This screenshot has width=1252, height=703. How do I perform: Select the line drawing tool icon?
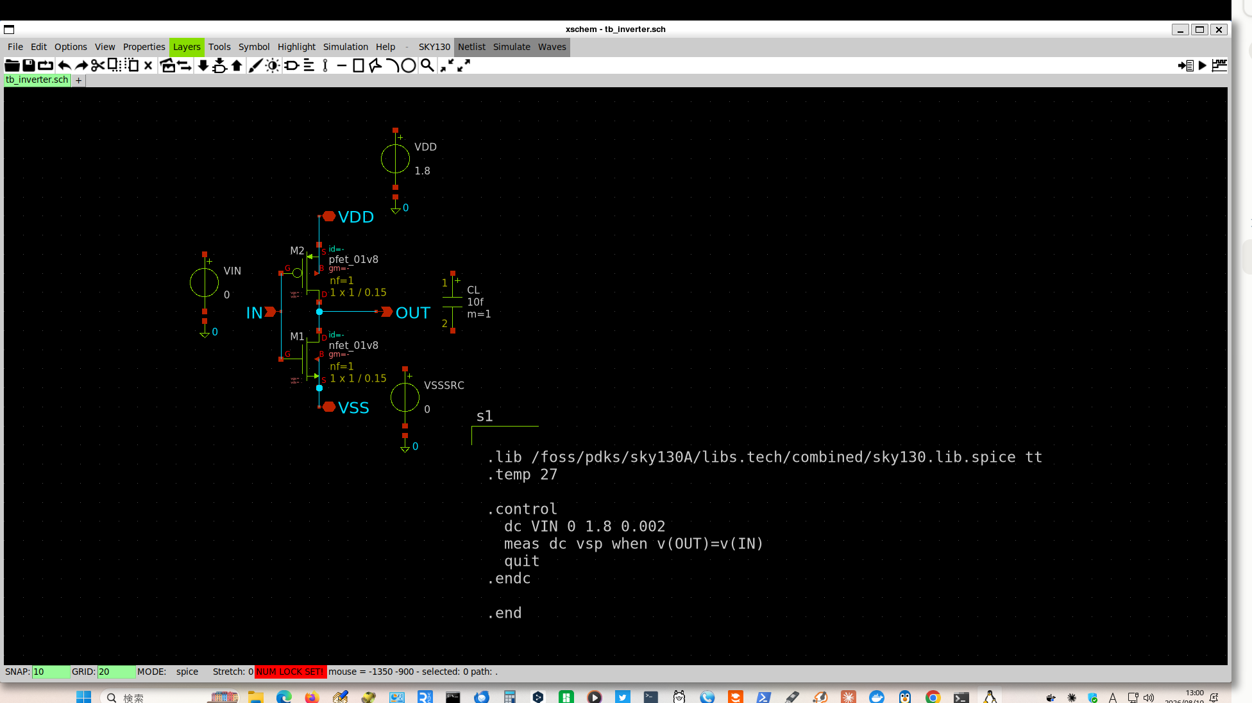pyautogui.click(x=342, y=65)
